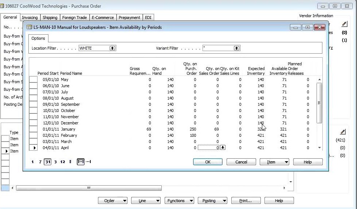Image resolution: width=357 pixels, height=209 pixels.
Task: Confirm with the OK button
Action: 208,162
